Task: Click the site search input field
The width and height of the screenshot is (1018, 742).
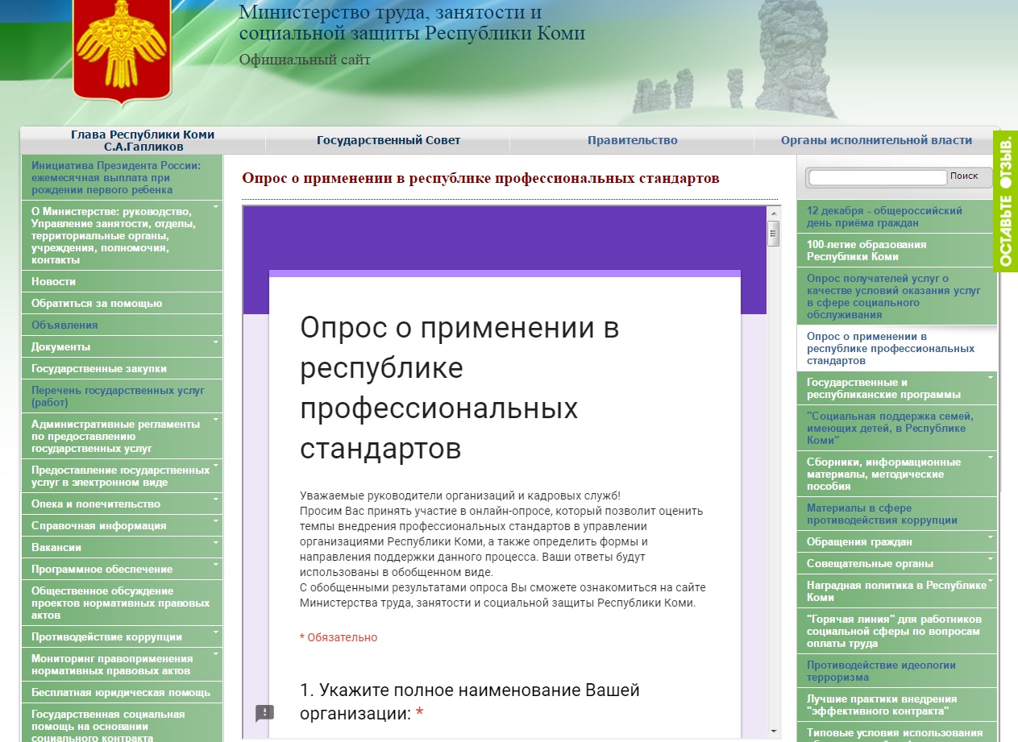Action: (x=877, y=177)
